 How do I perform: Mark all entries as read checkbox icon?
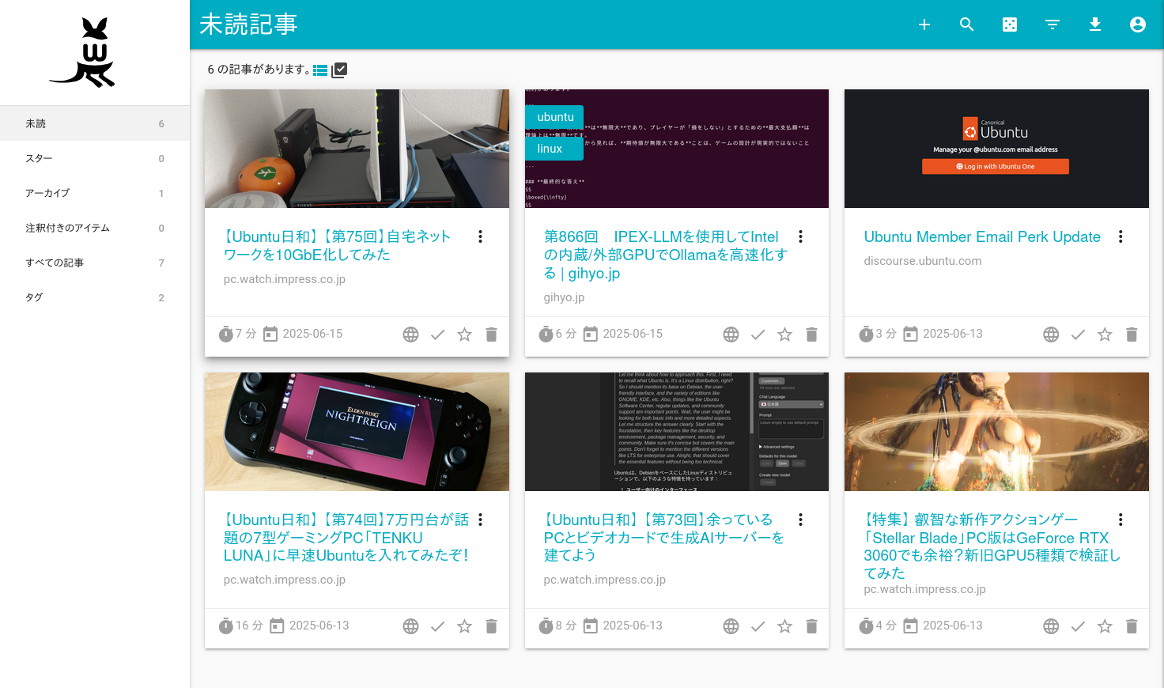click(x=339, y=70)
